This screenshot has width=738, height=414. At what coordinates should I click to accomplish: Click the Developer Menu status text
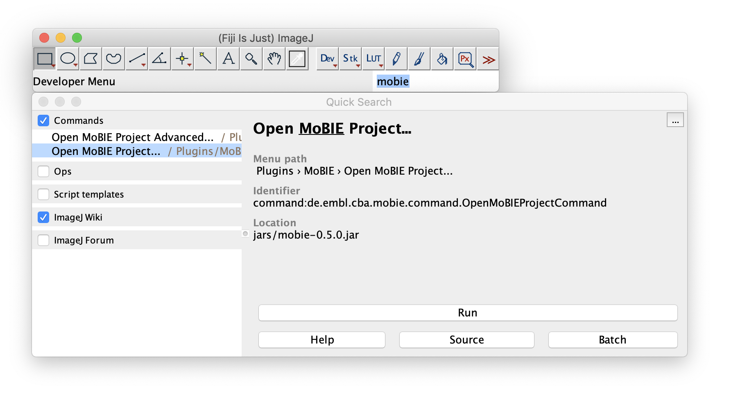(x=74, y=82)
